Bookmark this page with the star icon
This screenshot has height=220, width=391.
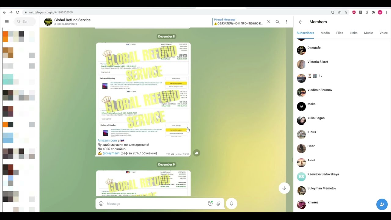(x=346, y=12)
